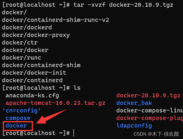Click the anaconda-ks.cfg file entry
Viewport: 183px width, 139px height.
coord(32,95)
